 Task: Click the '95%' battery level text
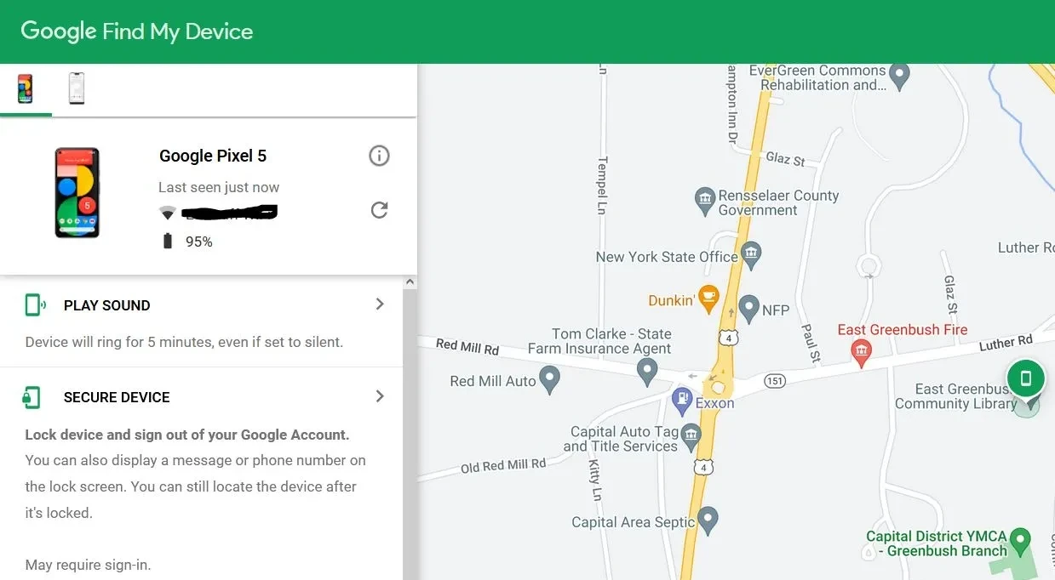pos(199,242)
